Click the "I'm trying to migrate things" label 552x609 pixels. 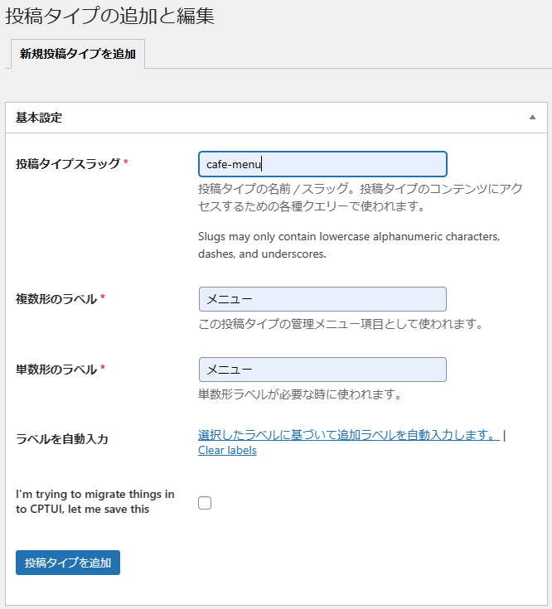(95, 501)
